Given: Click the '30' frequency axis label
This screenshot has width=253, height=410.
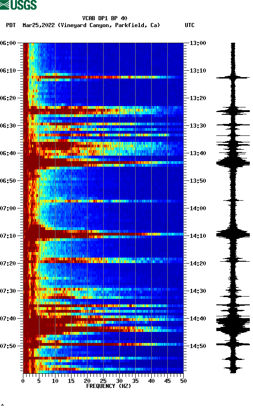Looking at the screenshot, I should [119, 381].
